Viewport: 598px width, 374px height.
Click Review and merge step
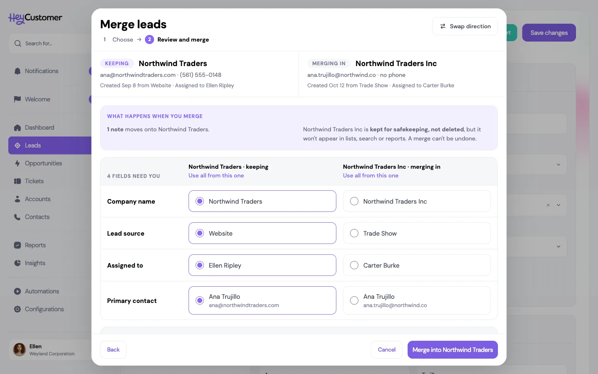(x=177, y=39)
